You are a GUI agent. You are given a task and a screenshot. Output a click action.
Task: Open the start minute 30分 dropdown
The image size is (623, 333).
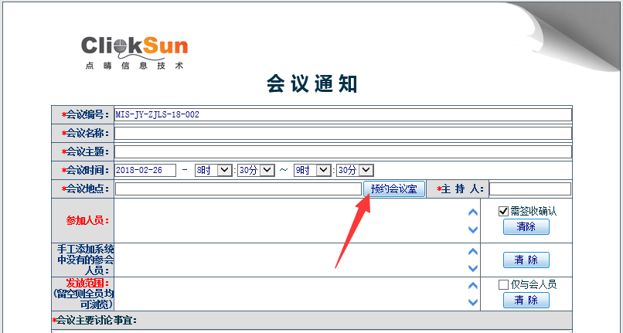pos(257,170)
